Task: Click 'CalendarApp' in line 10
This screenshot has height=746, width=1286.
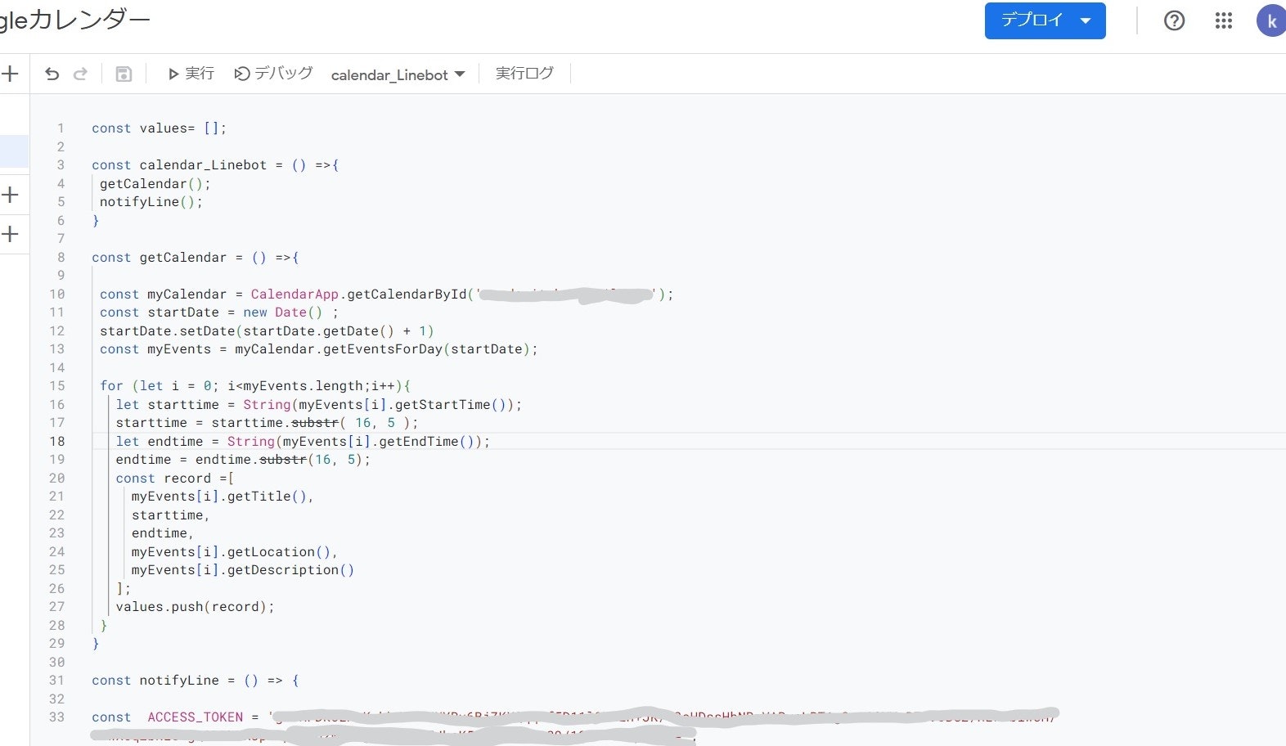Action: point(295,294)
